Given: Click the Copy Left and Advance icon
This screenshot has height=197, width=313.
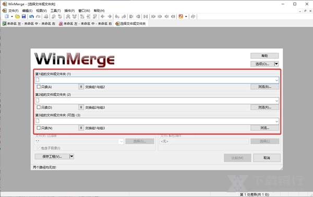Looking at the screenshot, I should (124, 17).
